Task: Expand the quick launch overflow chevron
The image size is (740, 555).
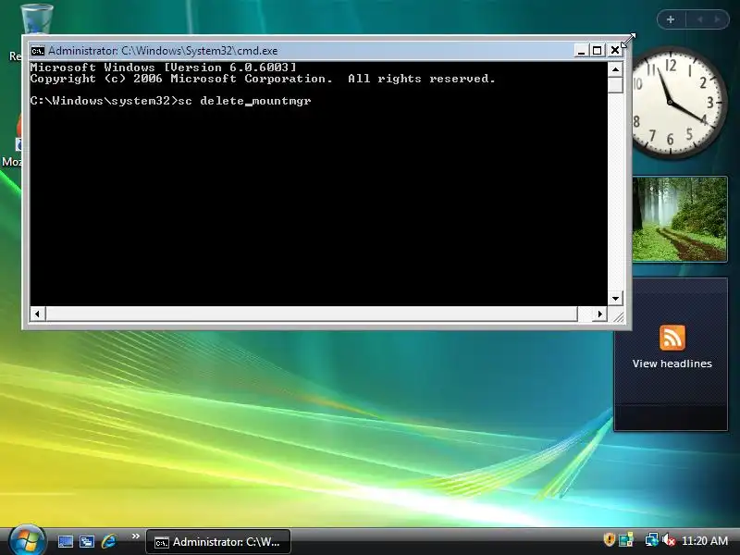Action: pyautogui.click(x=135, y=536)
